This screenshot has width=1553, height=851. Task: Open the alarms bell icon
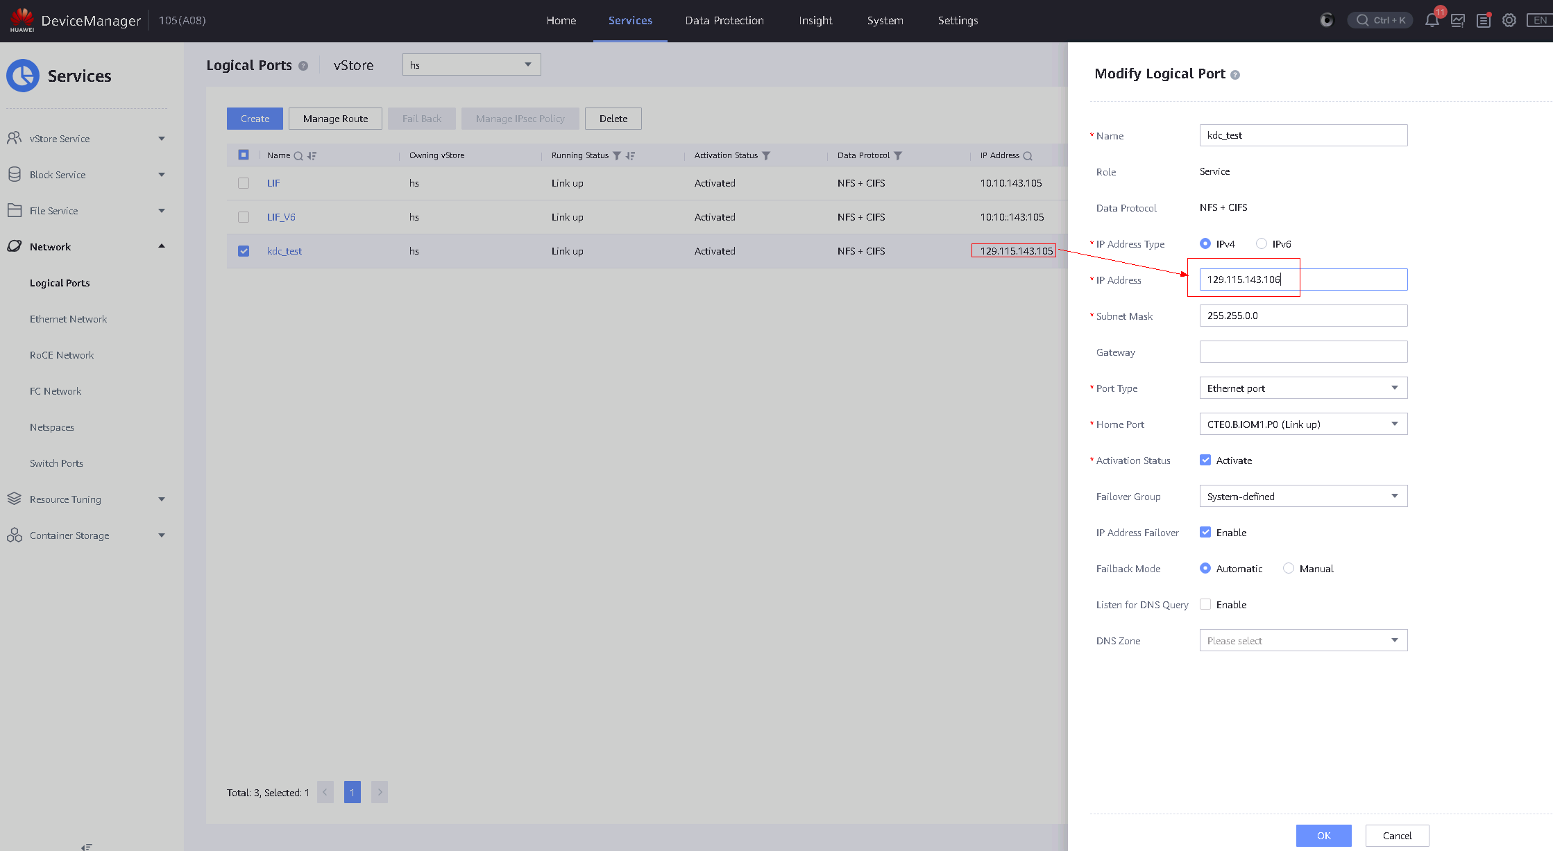point(1432,20)
